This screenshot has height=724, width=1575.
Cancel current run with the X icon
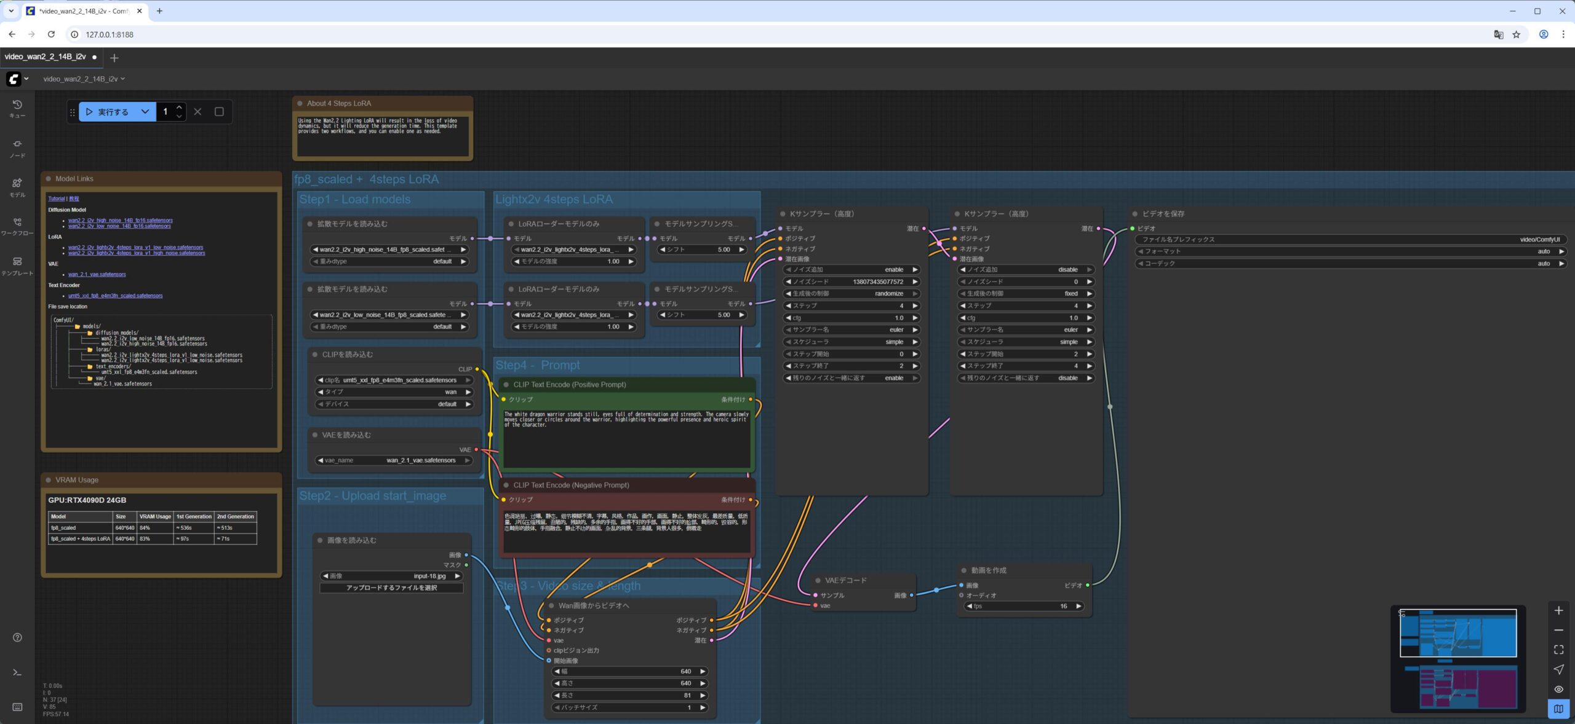(x=197, y=112)
